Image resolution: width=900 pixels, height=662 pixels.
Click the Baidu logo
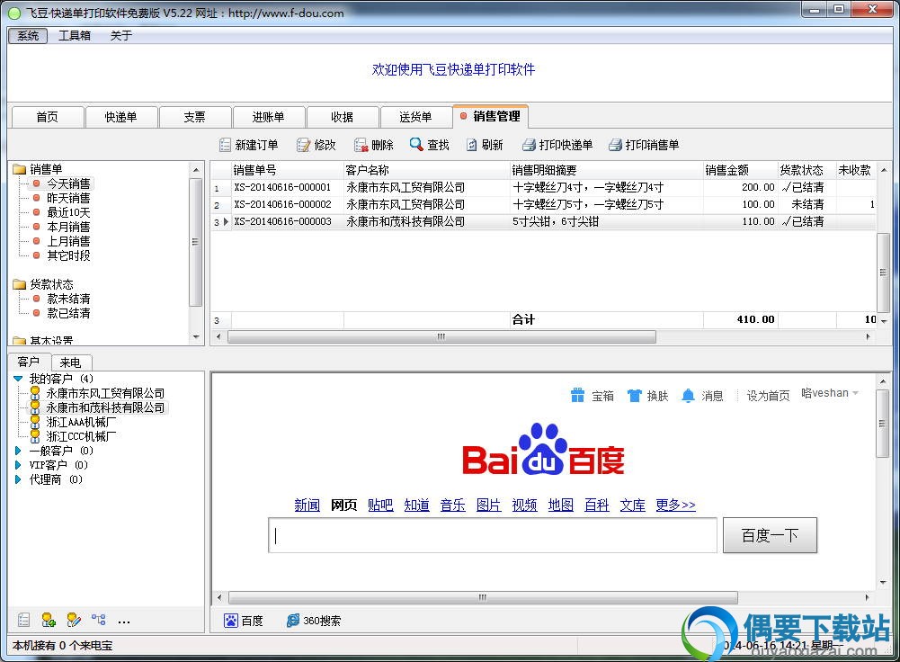(543, 450)
